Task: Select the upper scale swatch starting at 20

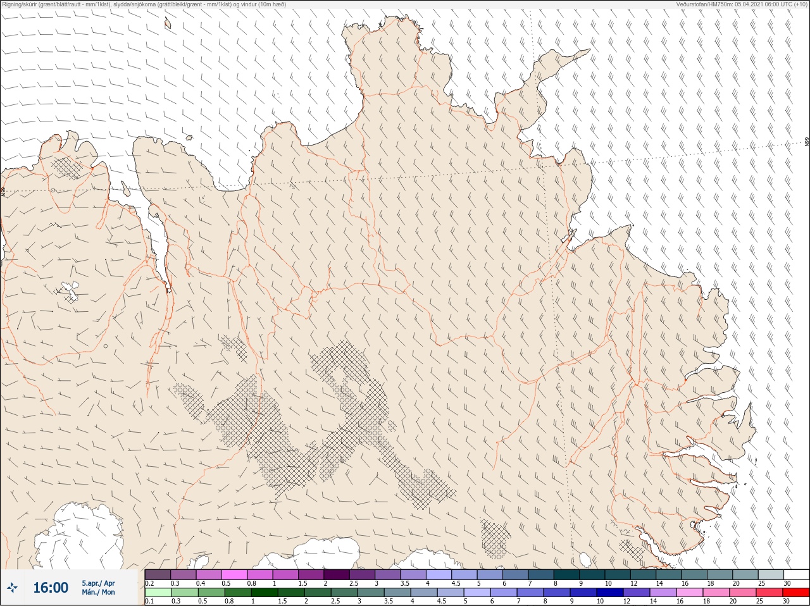Action: click(745, 574)
